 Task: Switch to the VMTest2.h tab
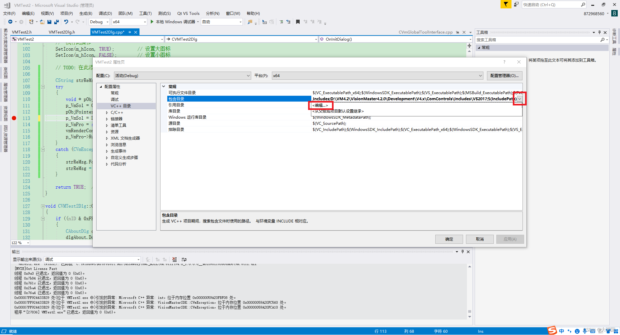22,32
